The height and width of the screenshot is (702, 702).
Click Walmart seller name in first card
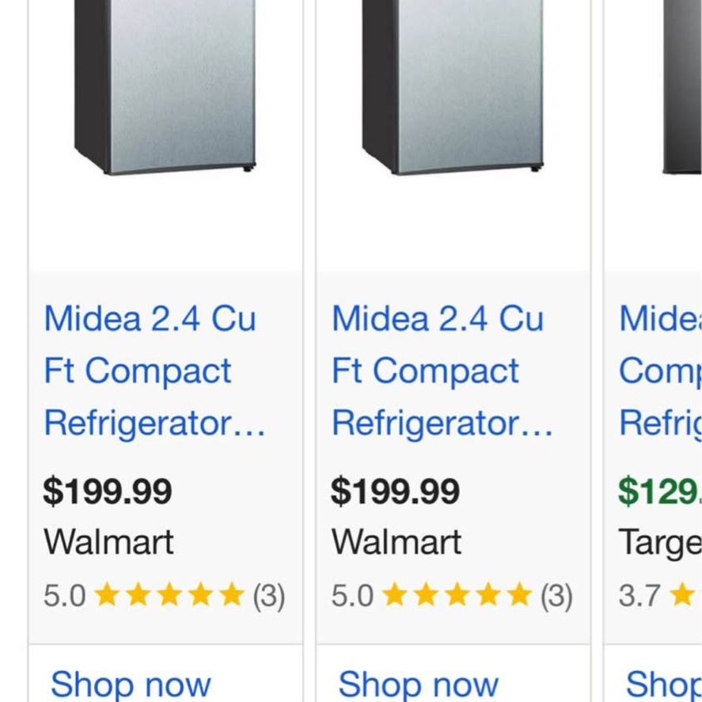click(108, 542)
